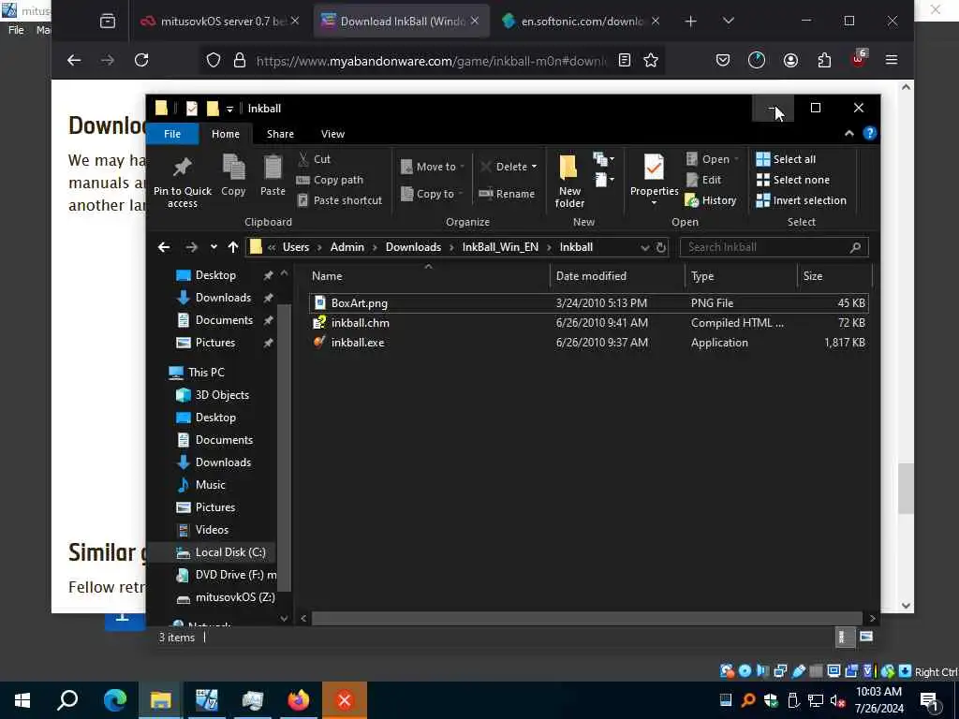The image size is (959, 719).
Task: Switch to large icons view in status bar
Action: pos(866,637)
